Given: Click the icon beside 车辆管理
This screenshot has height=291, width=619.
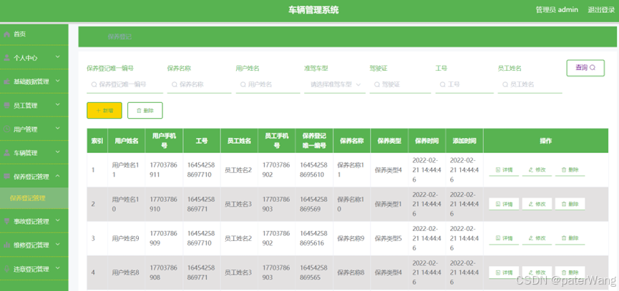Looking at the screenshot, I should (x=6, y=152).
